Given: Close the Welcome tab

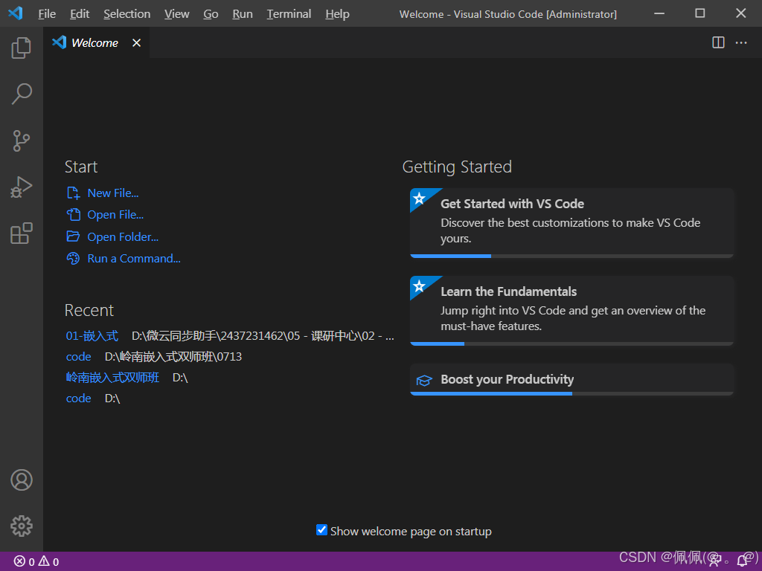Looking at the screenshot, I should pos(137,42).
